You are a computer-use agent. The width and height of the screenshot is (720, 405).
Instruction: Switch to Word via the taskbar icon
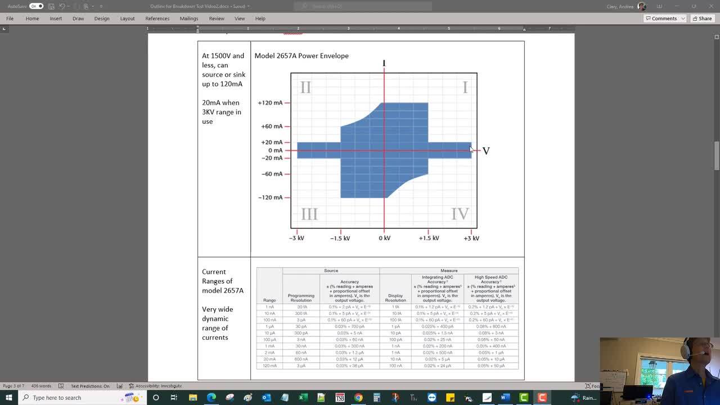click(x=505, y=398)
